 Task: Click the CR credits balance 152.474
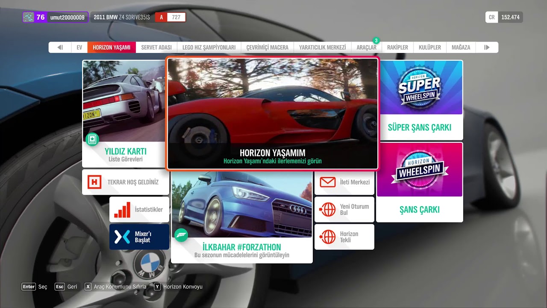coord(504,18)
